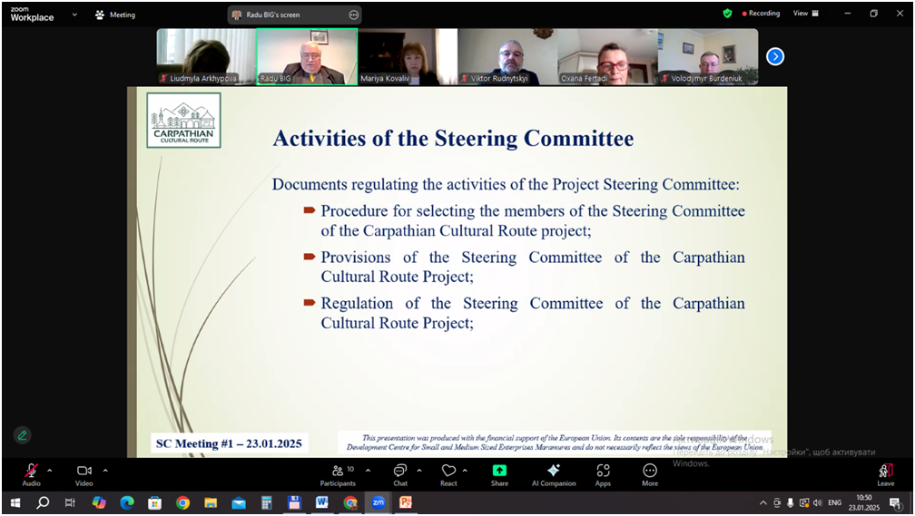Open the Participants panel
This screenshot has width=915, height=516.
338,473
